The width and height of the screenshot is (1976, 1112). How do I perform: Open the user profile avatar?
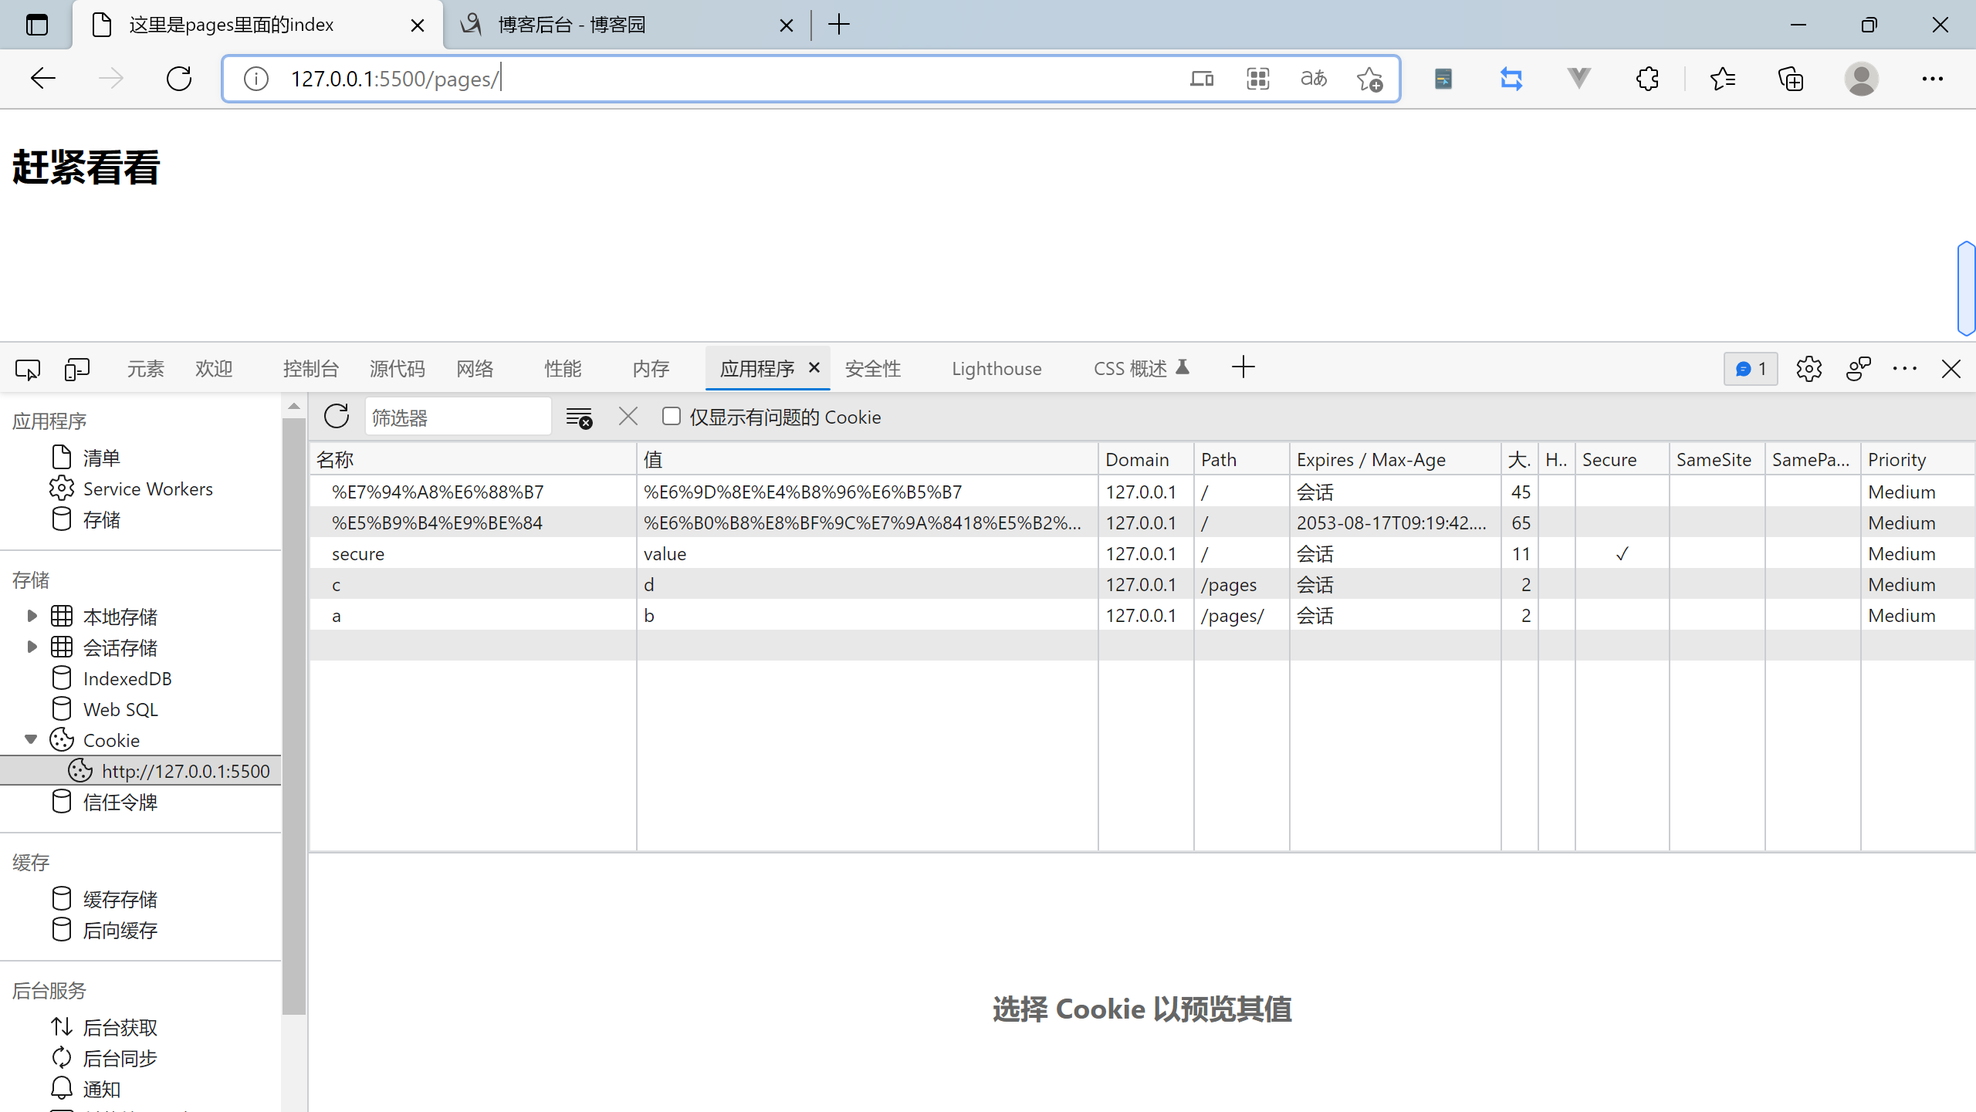[1862, 78]
